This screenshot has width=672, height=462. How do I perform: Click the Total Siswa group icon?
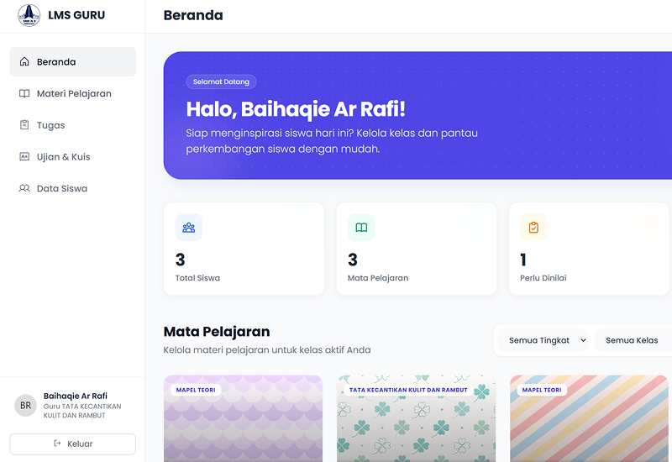188,227
